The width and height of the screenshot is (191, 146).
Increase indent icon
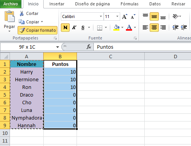[184, 28]
